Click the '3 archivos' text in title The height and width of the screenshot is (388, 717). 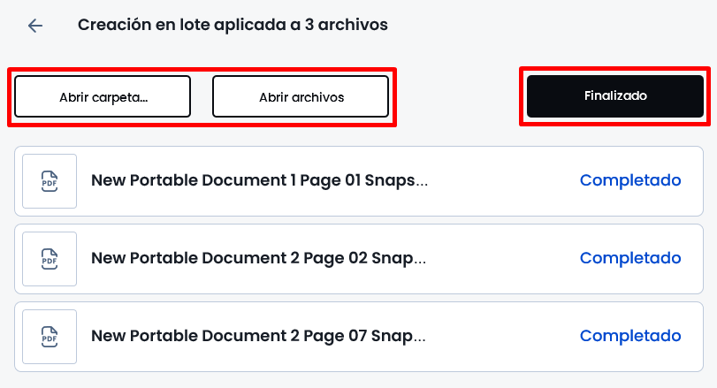[x=347, y=25]
